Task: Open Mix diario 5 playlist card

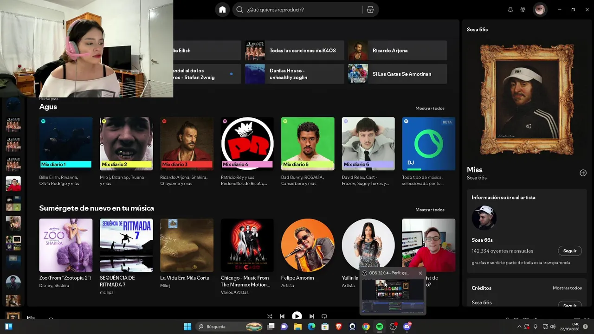Action: tap(308, 152)
